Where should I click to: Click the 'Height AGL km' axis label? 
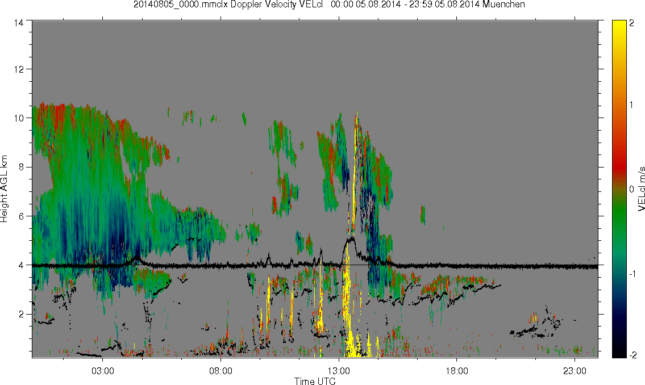tap(4, 189)
